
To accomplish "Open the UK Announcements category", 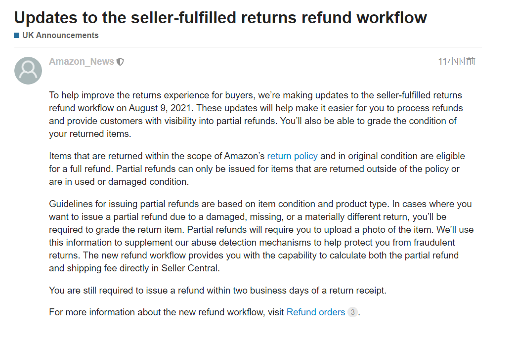I will click(x=60, y=35).
